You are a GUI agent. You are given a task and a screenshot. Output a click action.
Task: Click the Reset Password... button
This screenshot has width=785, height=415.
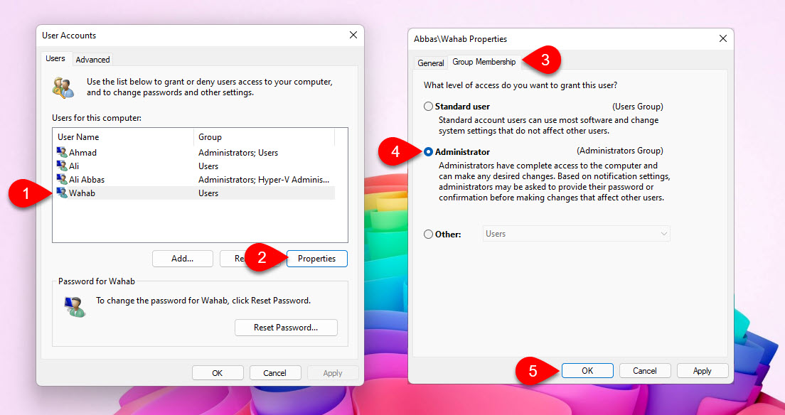286,328
